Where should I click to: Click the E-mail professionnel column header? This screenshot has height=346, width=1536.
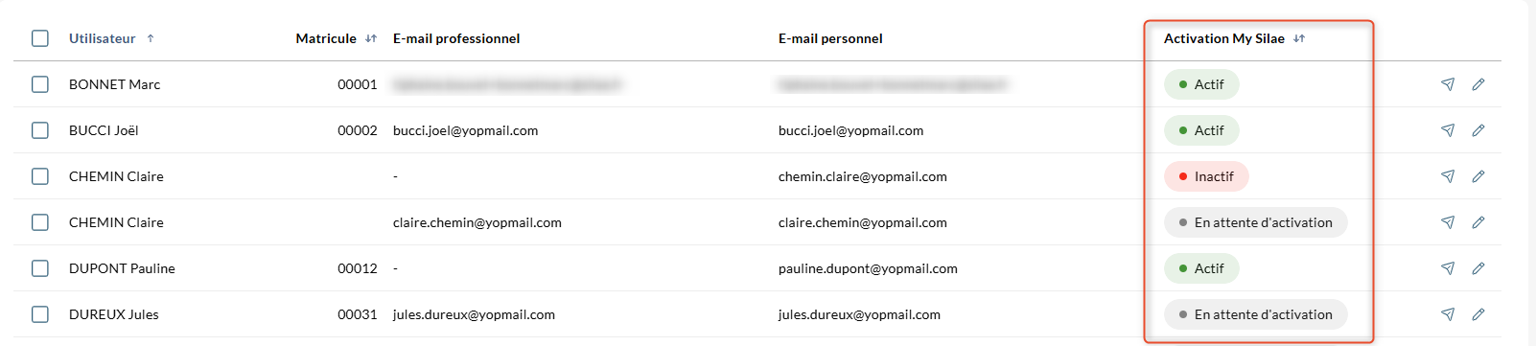[456, 38]
